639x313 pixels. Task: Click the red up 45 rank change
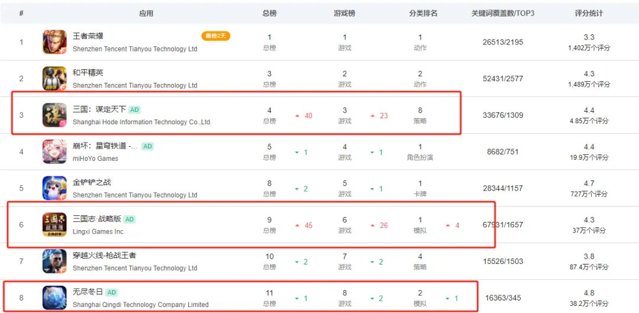[304, 225]
